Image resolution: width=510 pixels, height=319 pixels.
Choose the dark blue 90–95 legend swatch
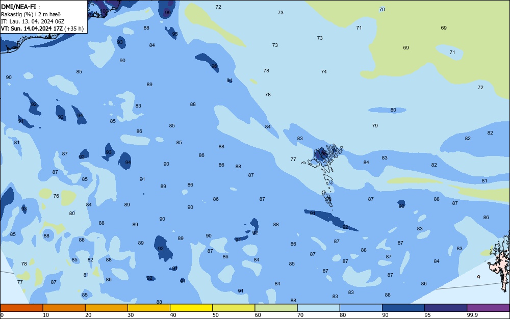403,308
